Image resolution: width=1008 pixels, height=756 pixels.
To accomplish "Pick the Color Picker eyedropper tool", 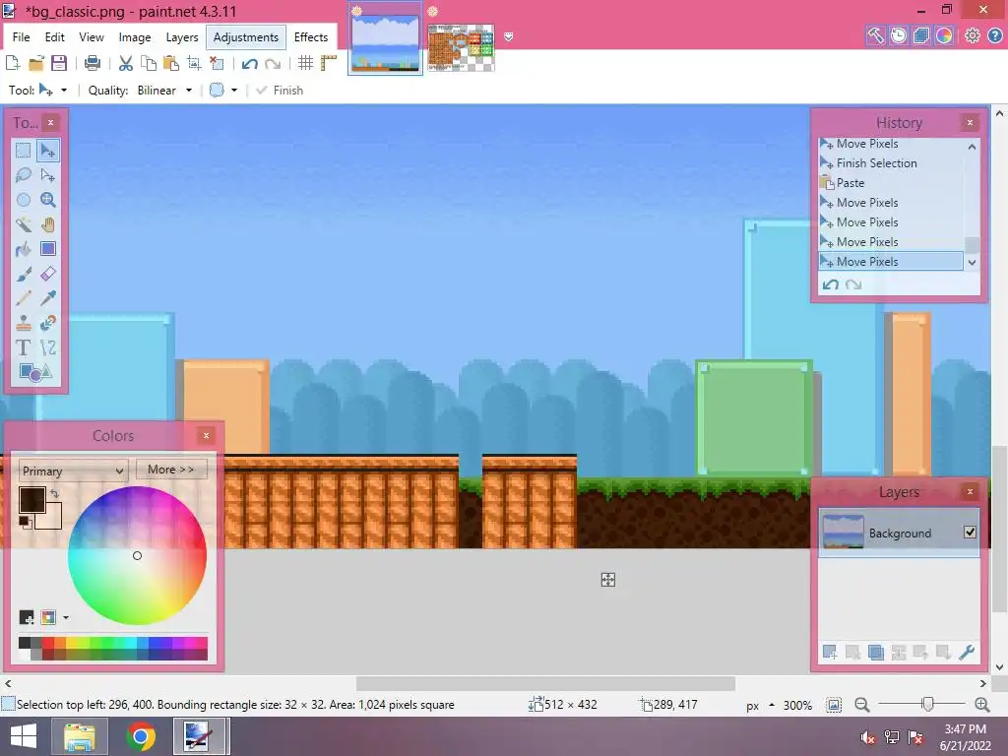I will [x=47, y=297].
